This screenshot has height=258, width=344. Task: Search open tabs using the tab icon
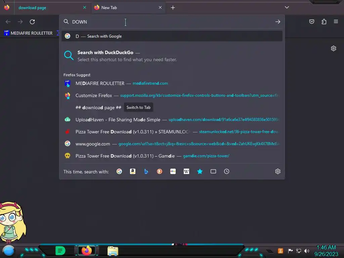(213, 171)
